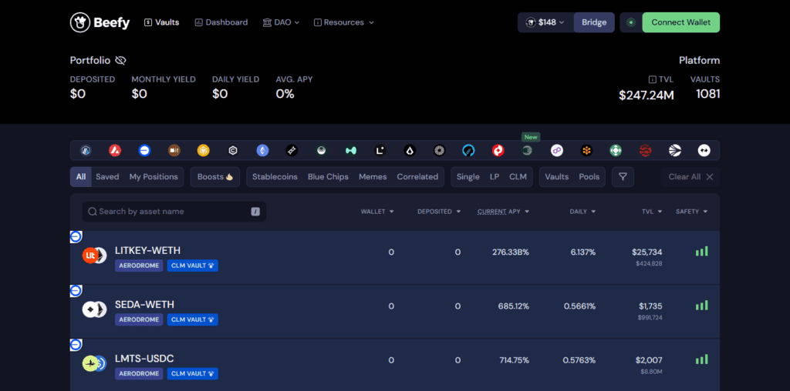790x391 pixels.
Task: Filter vaults by the Sei dark red icon
Action: 645,150
